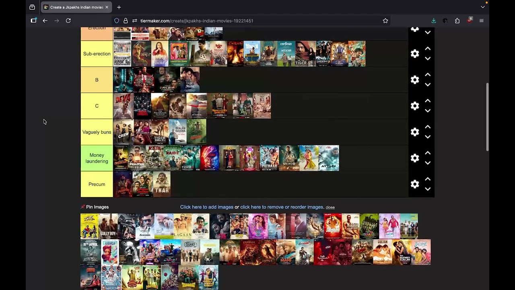Open a new browser tab
Viewport: 515px width, 290px height.
tap(119, 7)
